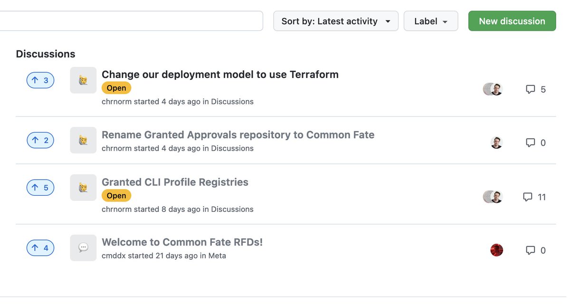View 5 comments icon on Terraform discussion

click(x=531, y=89)
